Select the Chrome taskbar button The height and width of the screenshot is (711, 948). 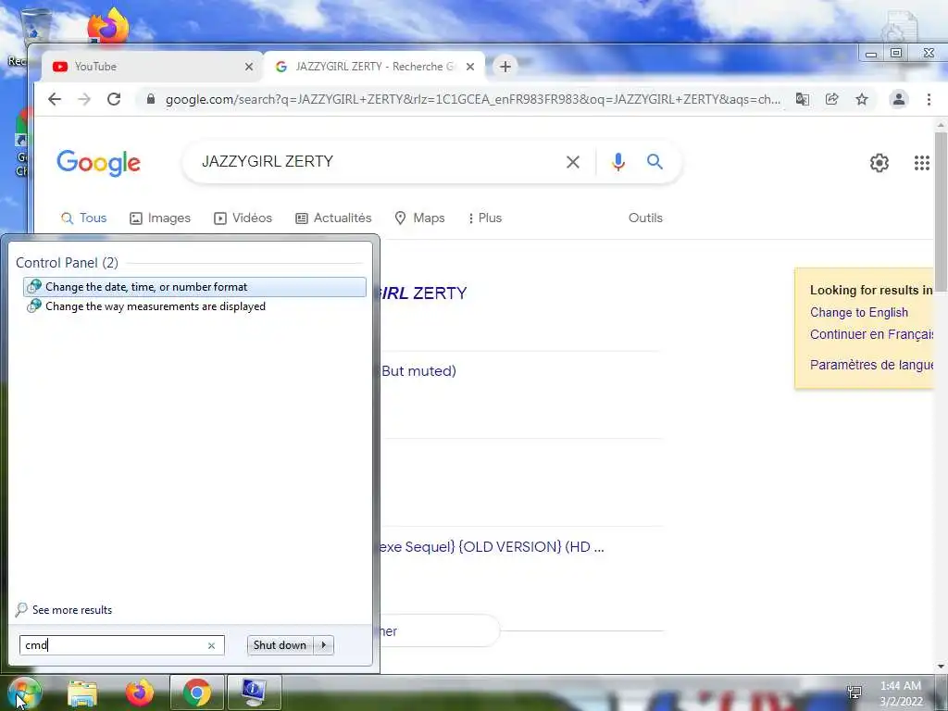coord(197,692)
